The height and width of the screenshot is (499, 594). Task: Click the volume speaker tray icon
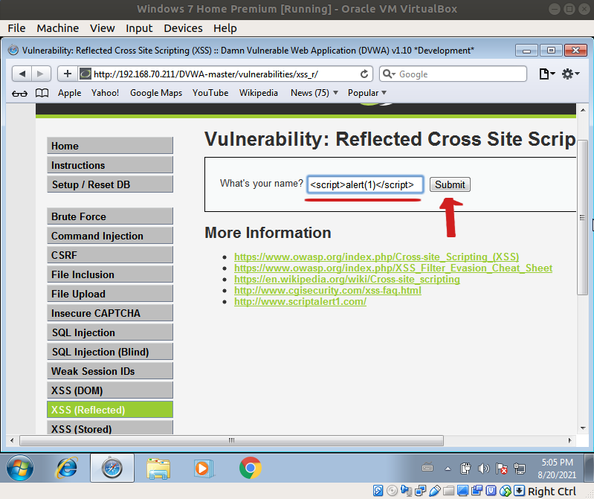[483, 469]
